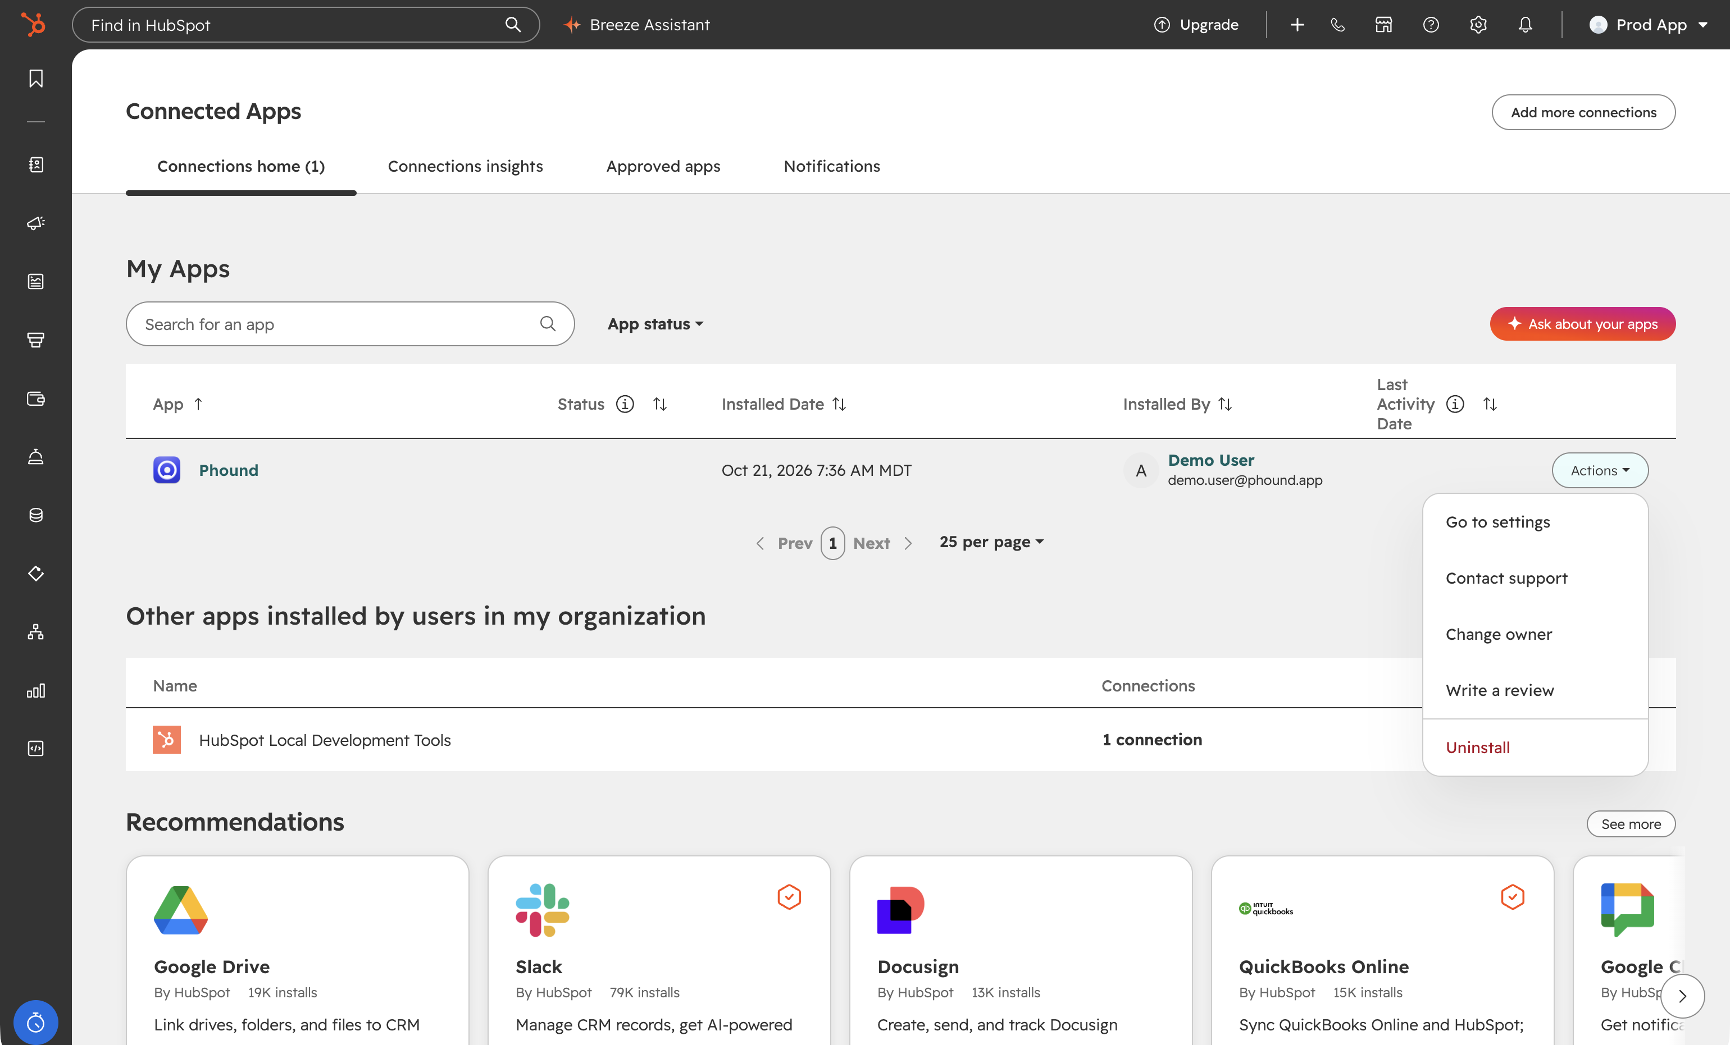Open the Settings gear icon

[x=1478, y=25]
